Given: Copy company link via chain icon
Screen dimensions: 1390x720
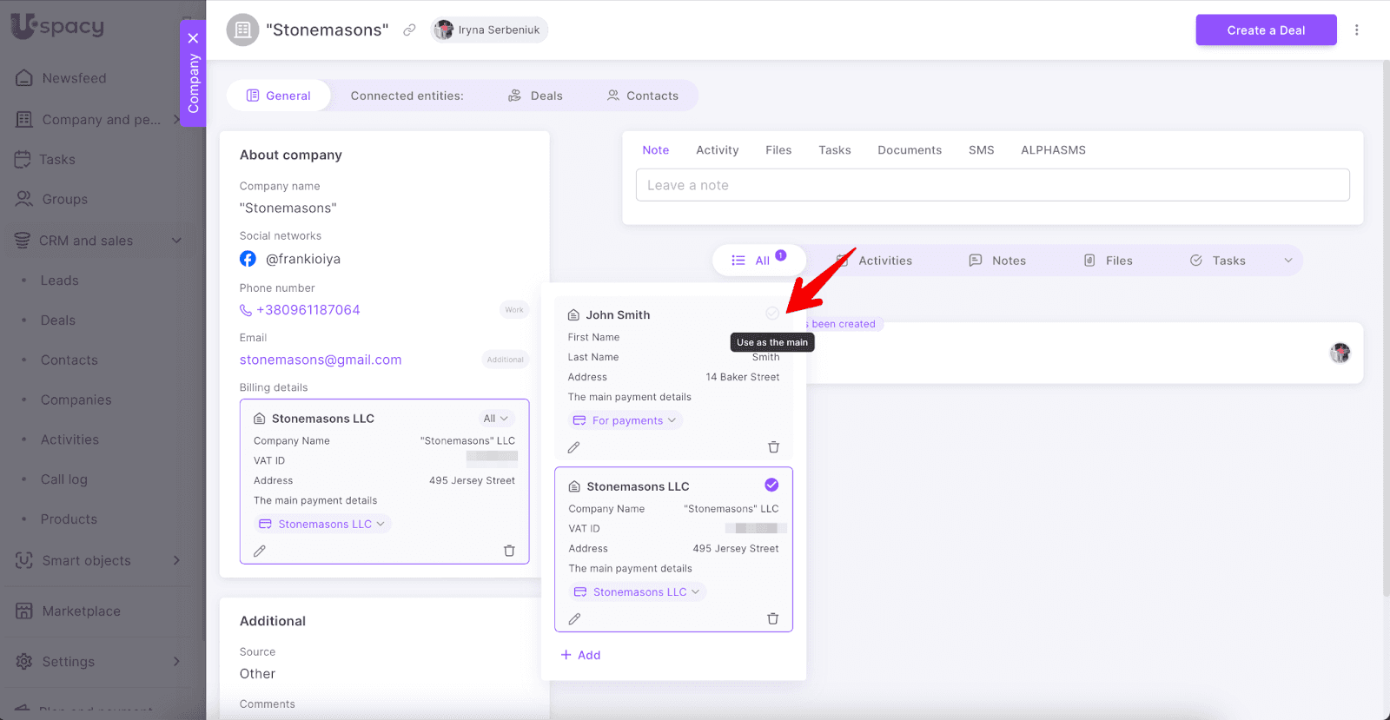Looking at the screenshot, I should [x=409, y=30].
